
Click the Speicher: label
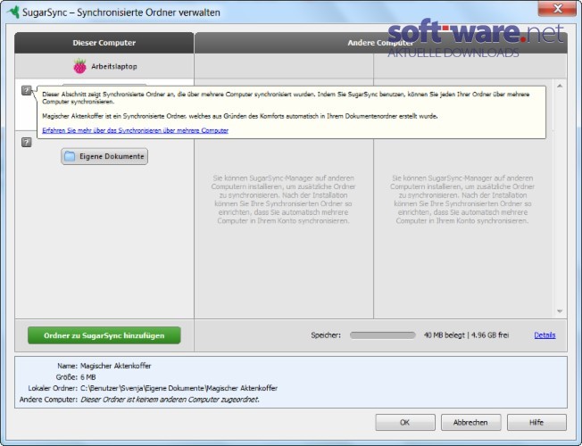[x=326, y=335]
